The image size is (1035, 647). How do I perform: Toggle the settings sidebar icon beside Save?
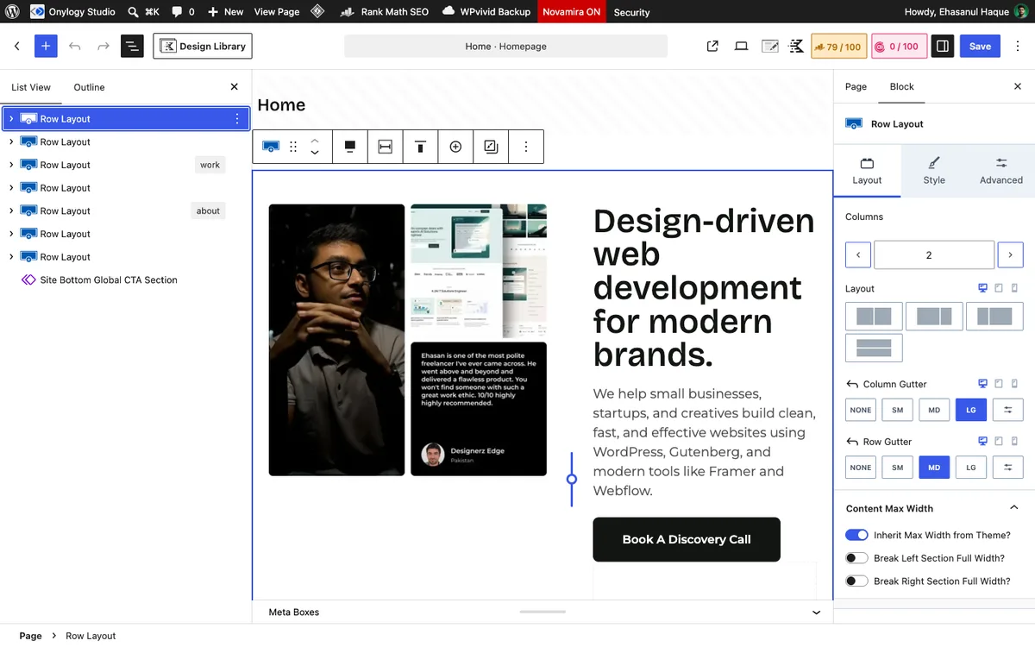click(943, 46)
